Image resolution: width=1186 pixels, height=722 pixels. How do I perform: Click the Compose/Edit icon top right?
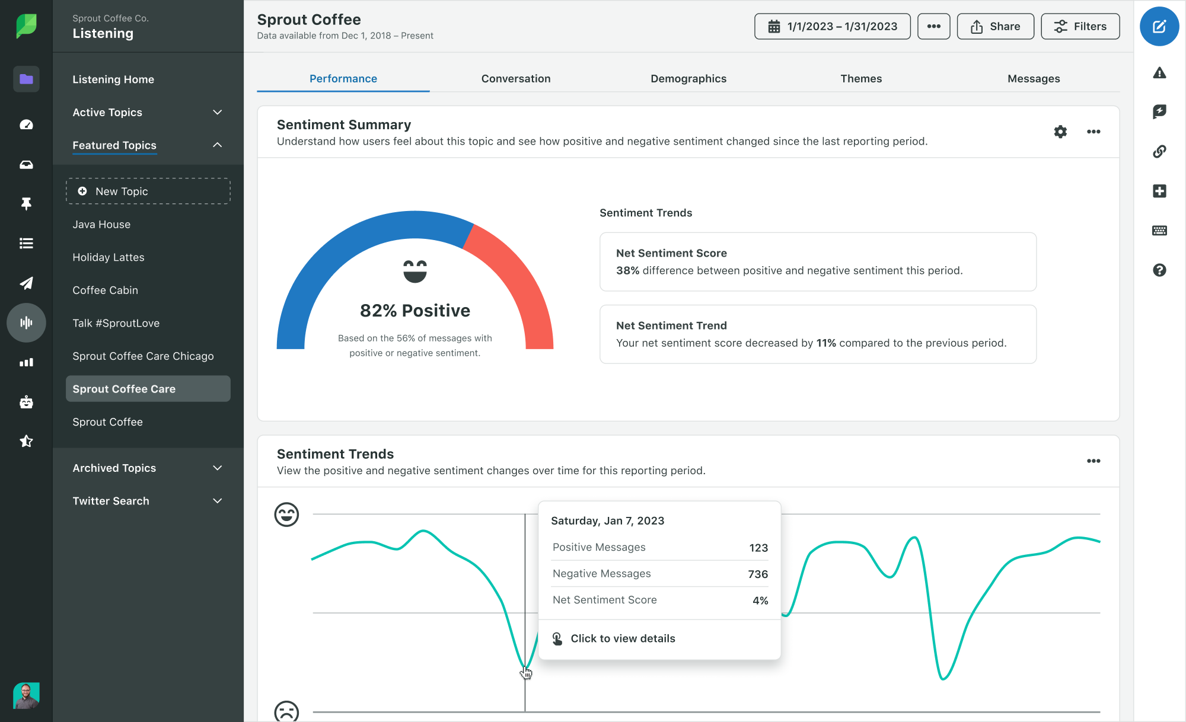click(1159, 26)
